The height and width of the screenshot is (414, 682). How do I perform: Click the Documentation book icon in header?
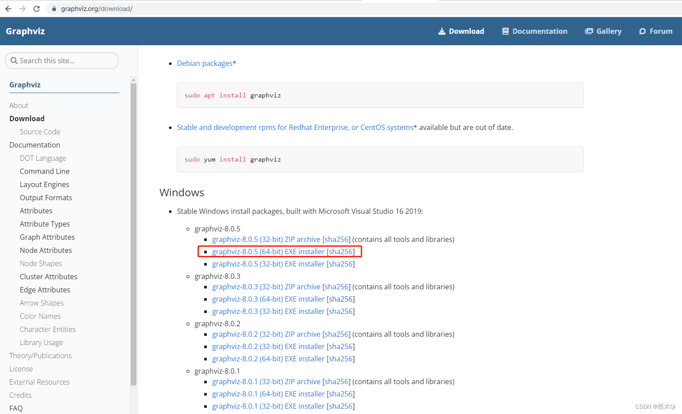(506, 31)
